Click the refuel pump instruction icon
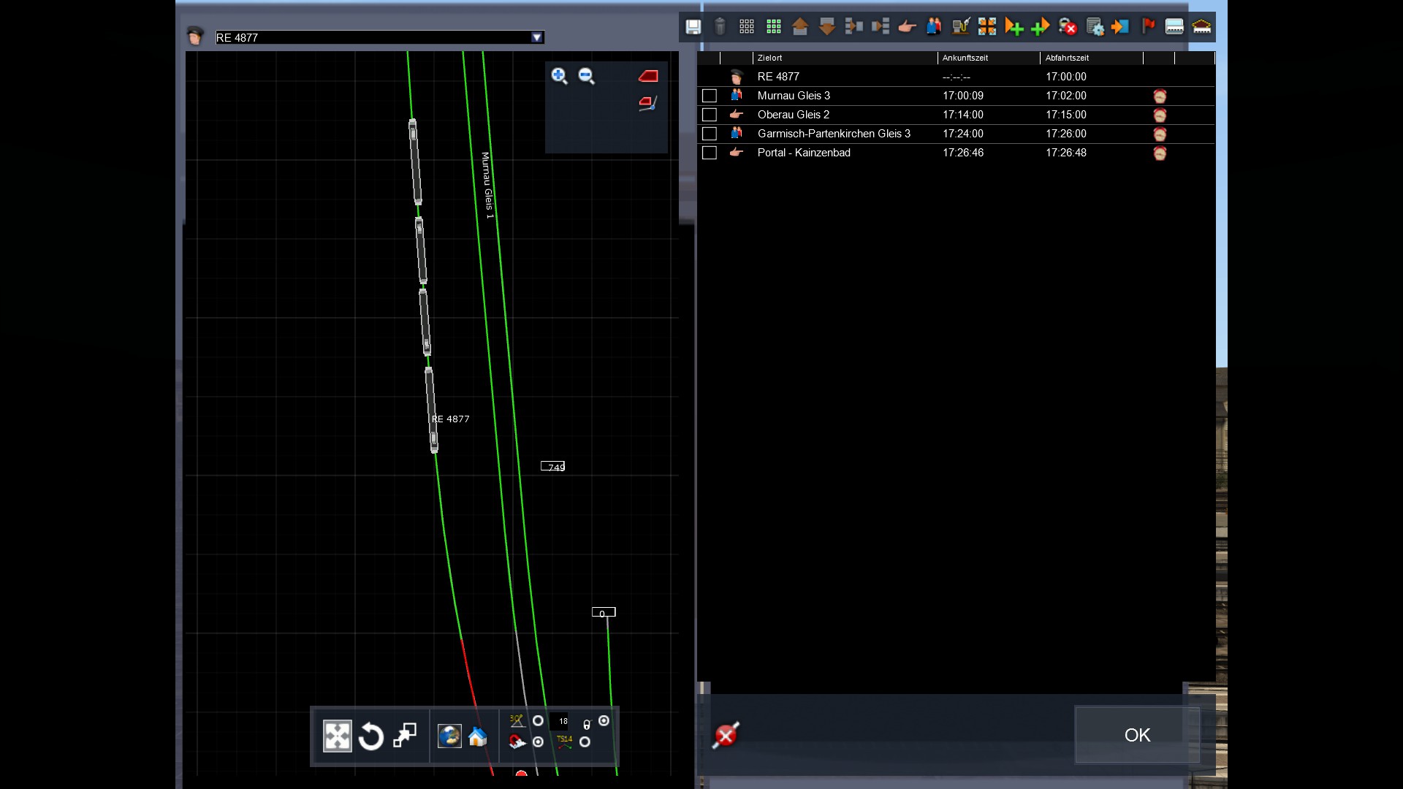The height and width of the screenshot is (789, 1403). tap(960, 27)
